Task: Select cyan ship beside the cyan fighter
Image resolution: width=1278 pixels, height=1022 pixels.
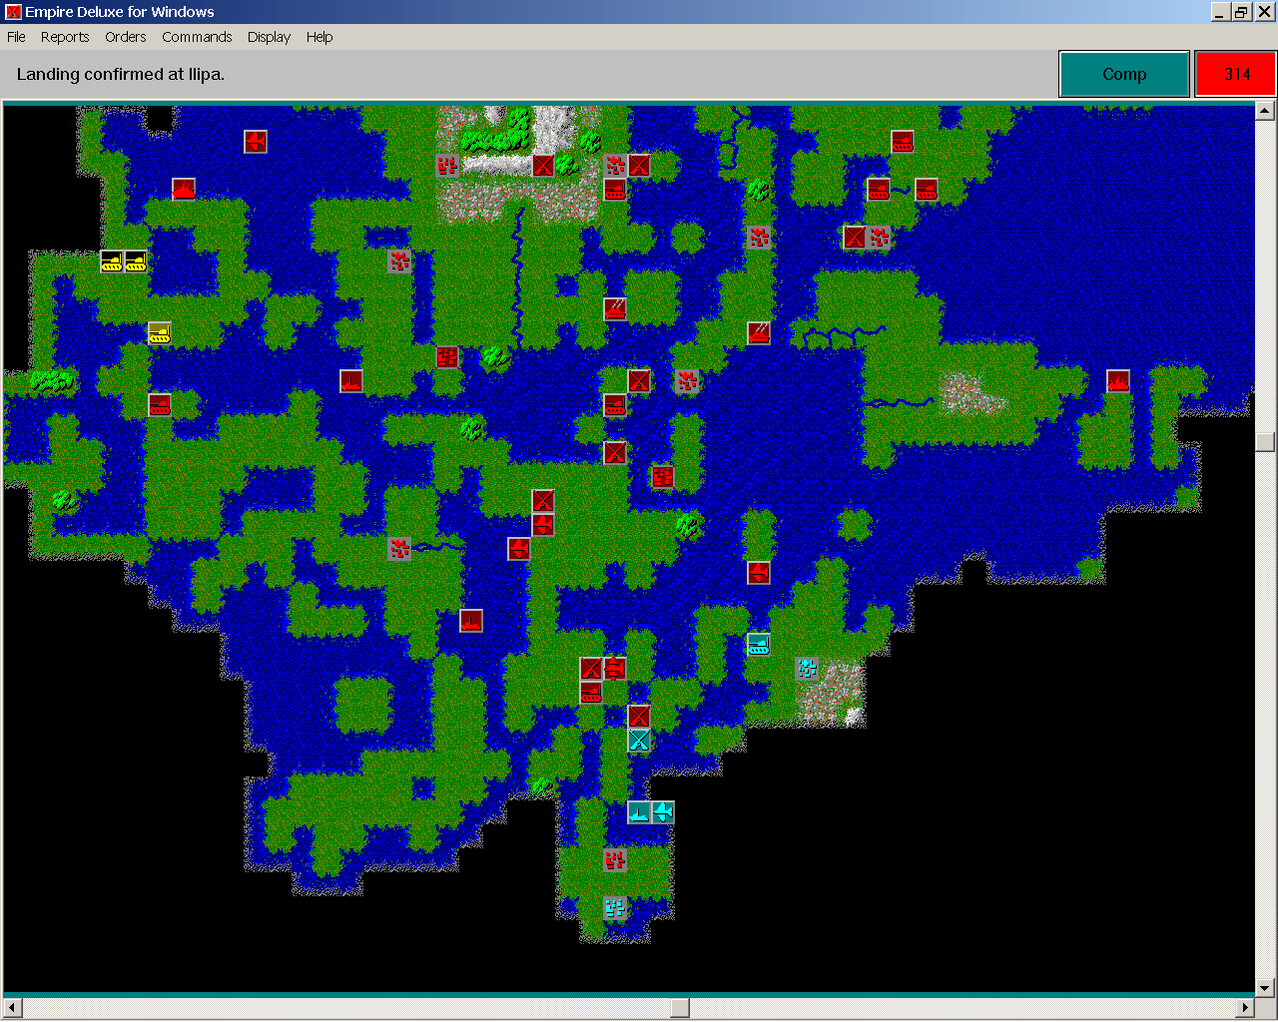Action: [639, 812]
